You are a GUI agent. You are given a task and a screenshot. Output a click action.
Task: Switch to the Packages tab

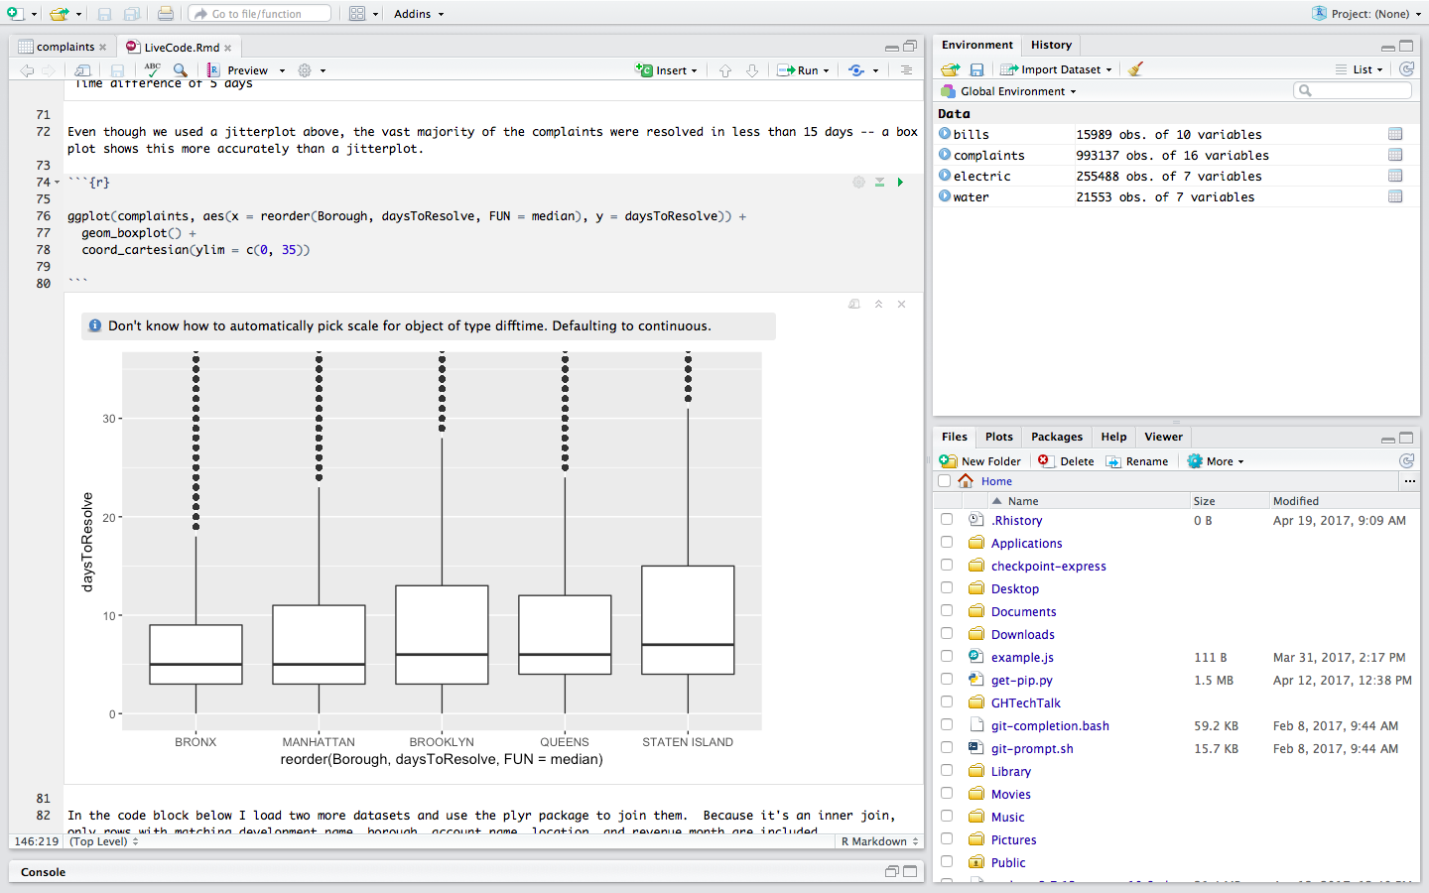(x=1056, y=437)
